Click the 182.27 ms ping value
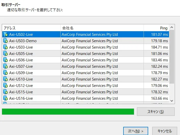The image size is (180, 135). [x=159, y=79]
